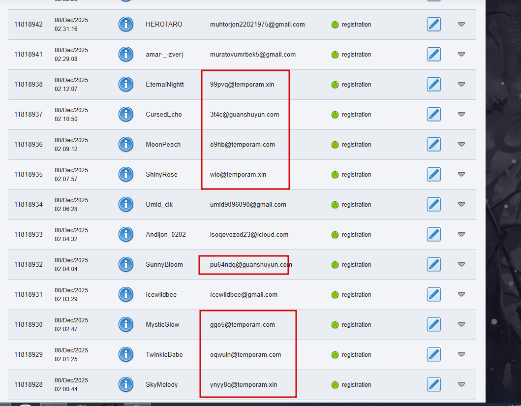Viewport: 521px width, 406px height.
Task: Click info icon beside Icewildbee username
Action: [x=125, y=294]
